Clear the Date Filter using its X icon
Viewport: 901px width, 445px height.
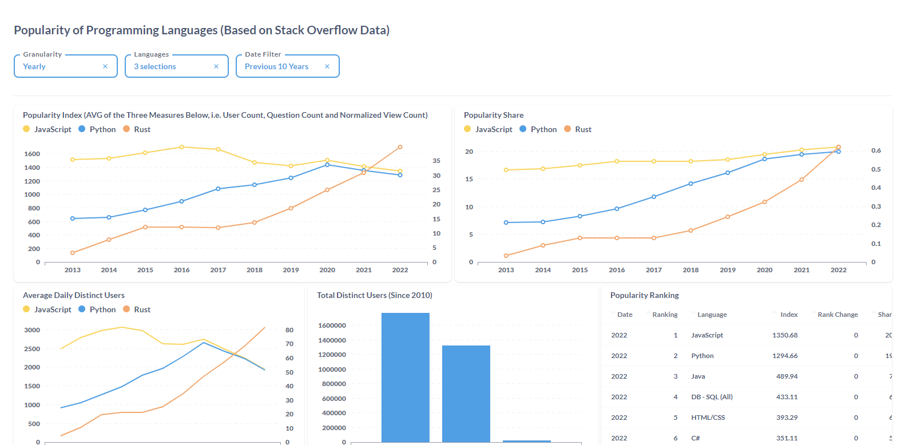(x=327, y=66)
